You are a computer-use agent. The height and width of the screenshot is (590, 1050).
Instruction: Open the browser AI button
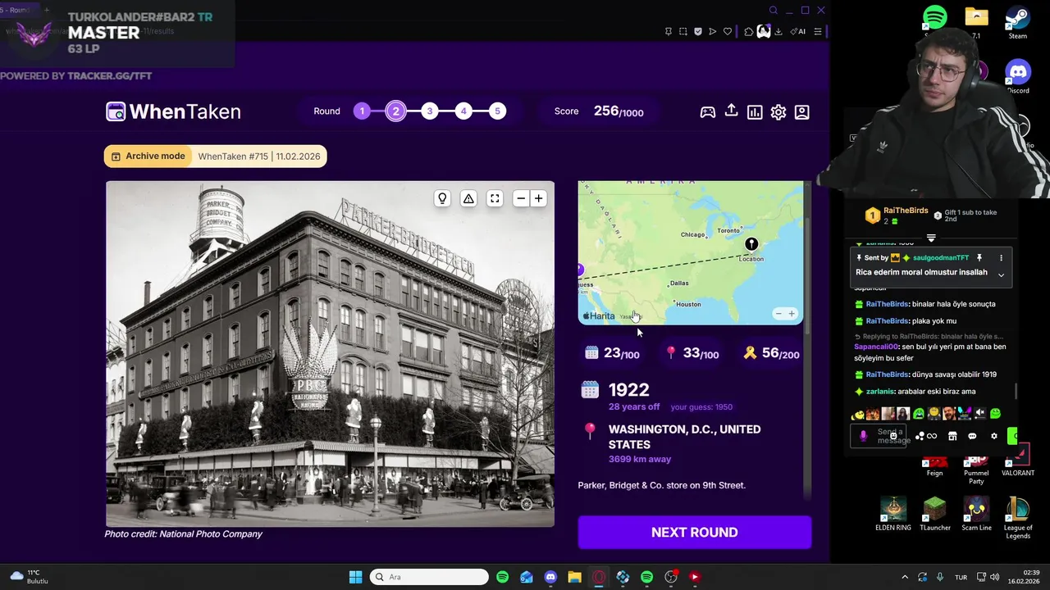[x=797, y=32]
